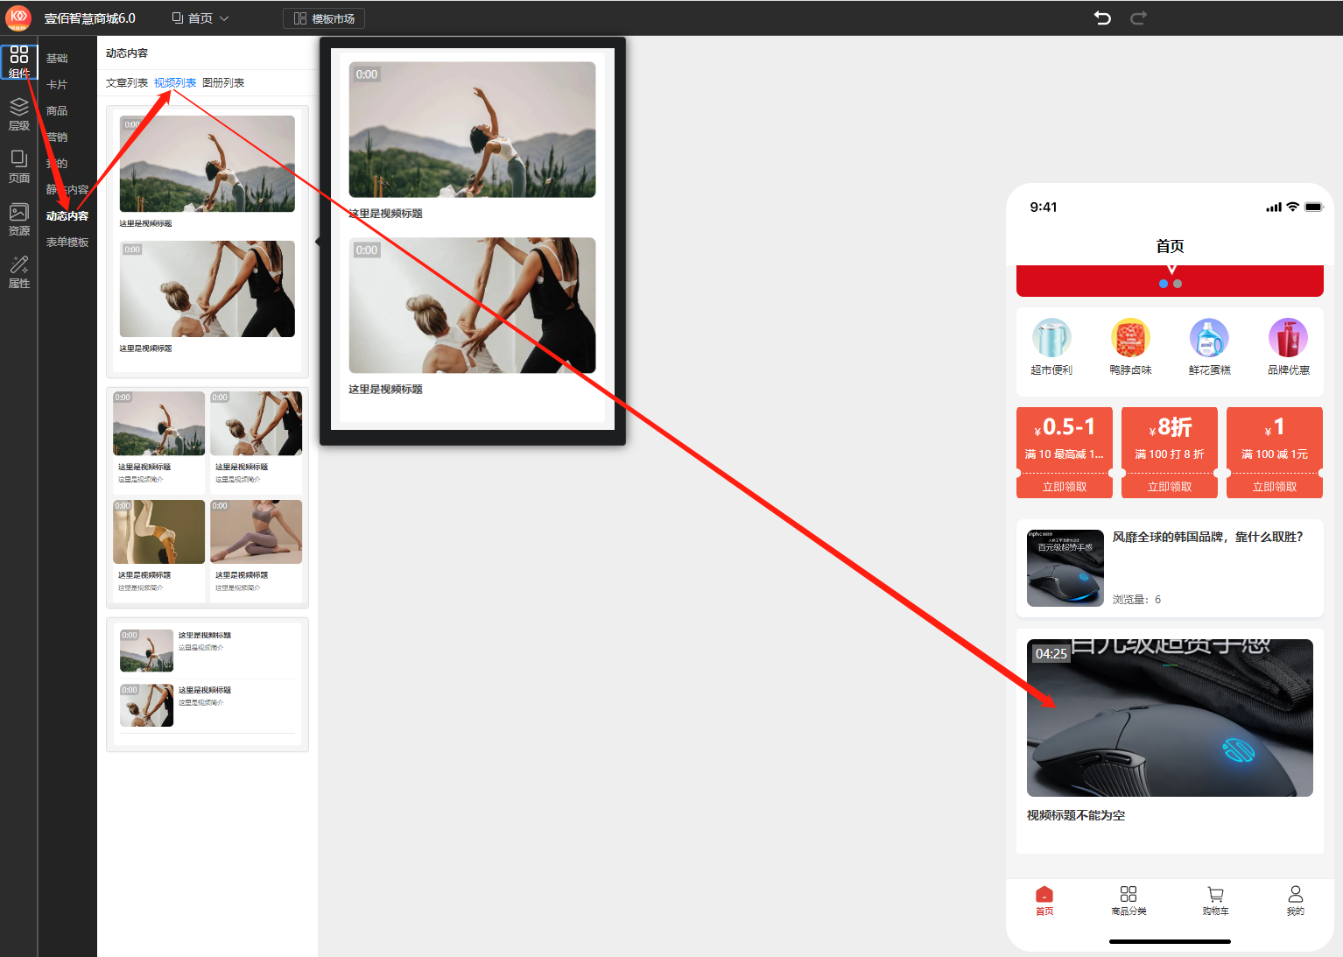Tap the 品牌优惠 category icon
1343x957 pixels.
(1288, 338)
